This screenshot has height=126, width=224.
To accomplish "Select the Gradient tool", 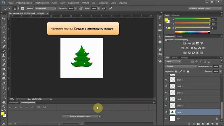I will (x=4, y=69).
